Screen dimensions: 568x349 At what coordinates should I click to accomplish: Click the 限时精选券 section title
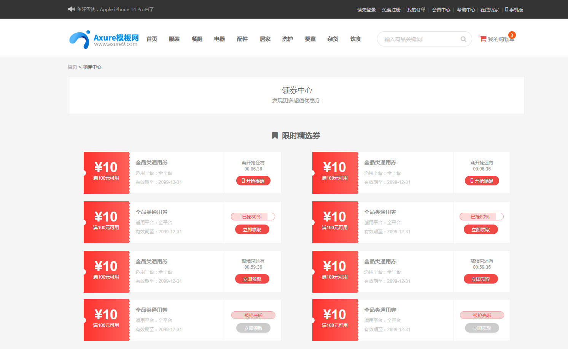pos(301,135)
